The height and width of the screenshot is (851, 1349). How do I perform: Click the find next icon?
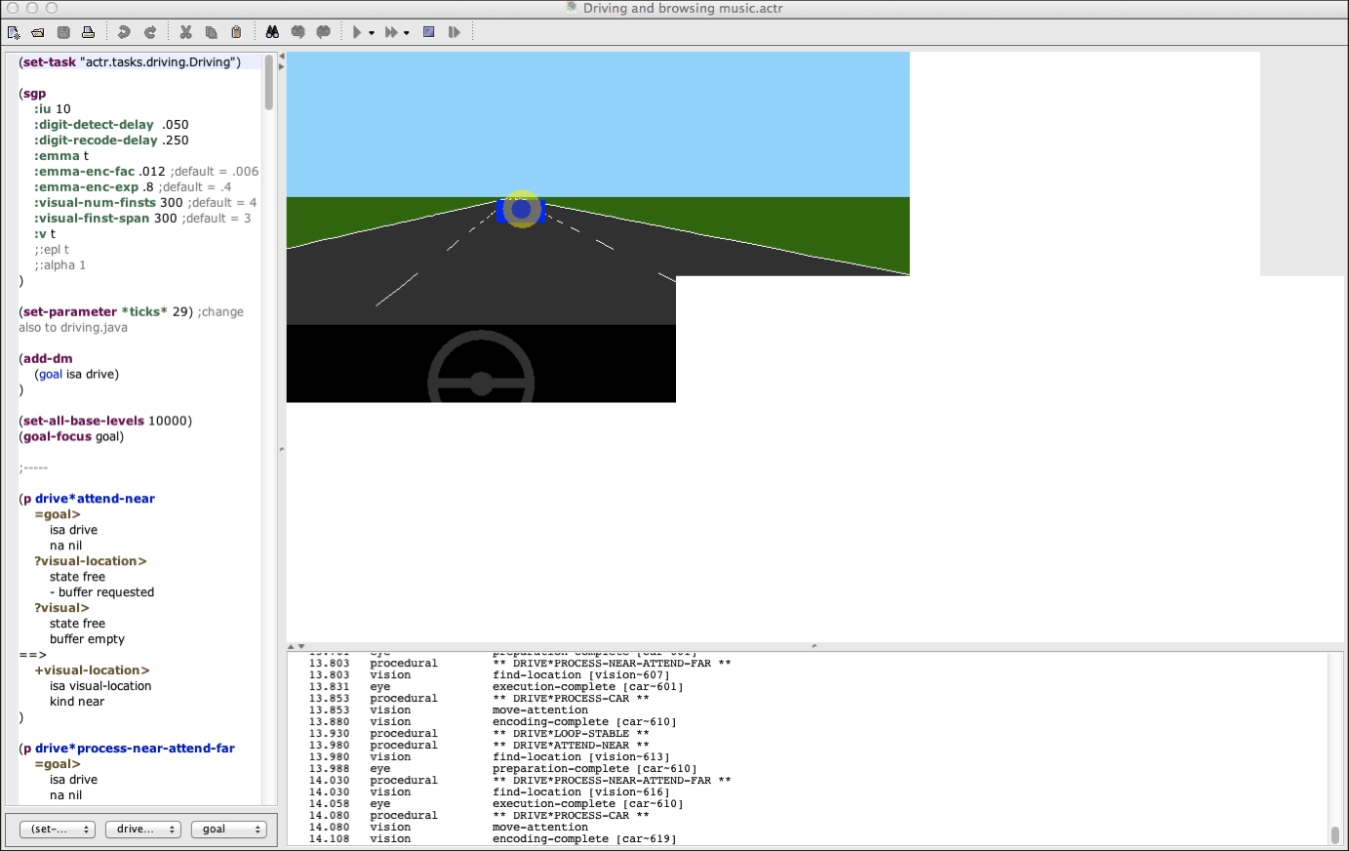pos(323,32)
